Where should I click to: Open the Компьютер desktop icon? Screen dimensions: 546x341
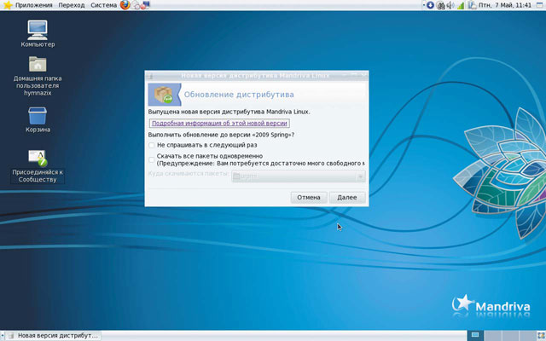(x=38, y=33)
